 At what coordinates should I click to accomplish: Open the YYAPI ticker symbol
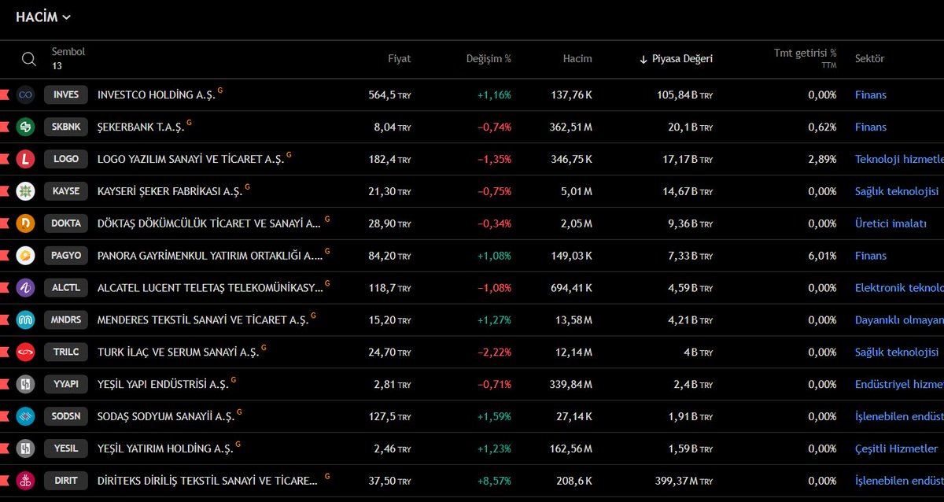pos(66,385)
